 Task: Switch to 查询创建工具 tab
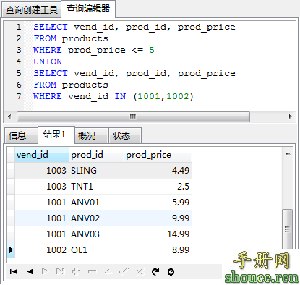click(x=31, y=10)
